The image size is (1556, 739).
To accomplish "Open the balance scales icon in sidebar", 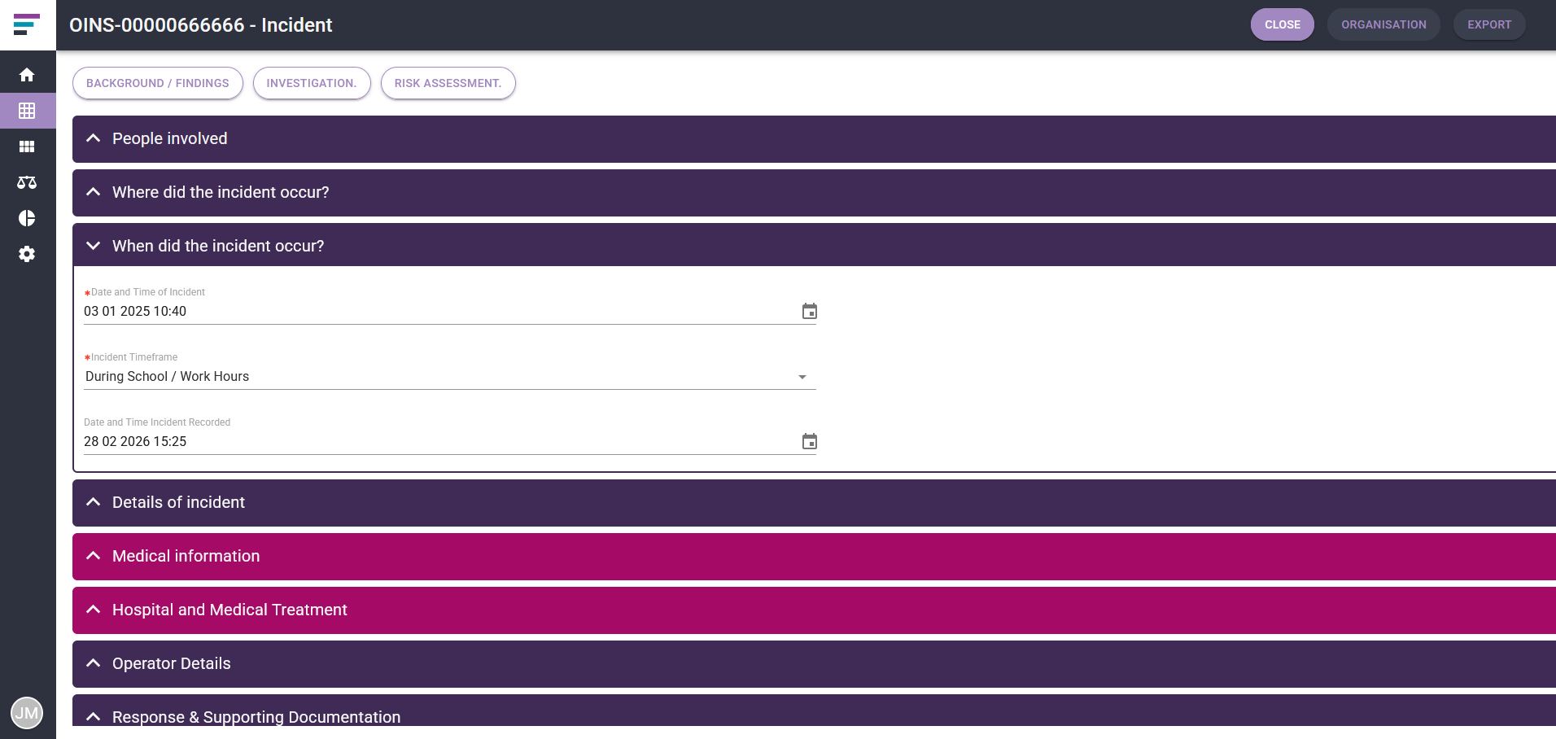I will [x=27, y=182].
